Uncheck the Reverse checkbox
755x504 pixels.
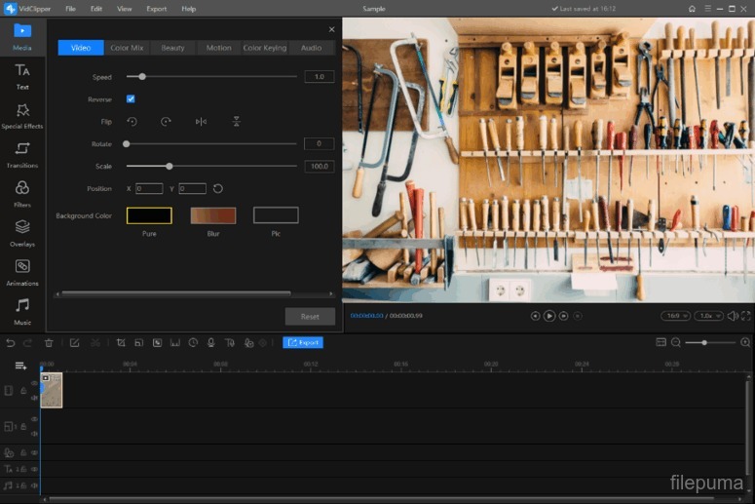click(131, 99)
